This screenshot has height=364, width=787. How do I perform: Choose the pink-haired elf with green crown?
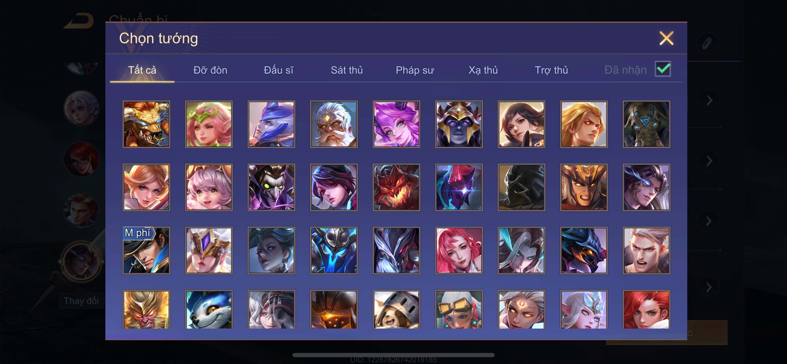(x=209, y=124)
